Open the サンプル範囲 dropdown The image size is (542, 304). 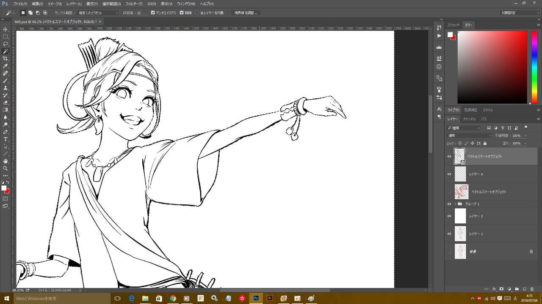click(98, 13)
